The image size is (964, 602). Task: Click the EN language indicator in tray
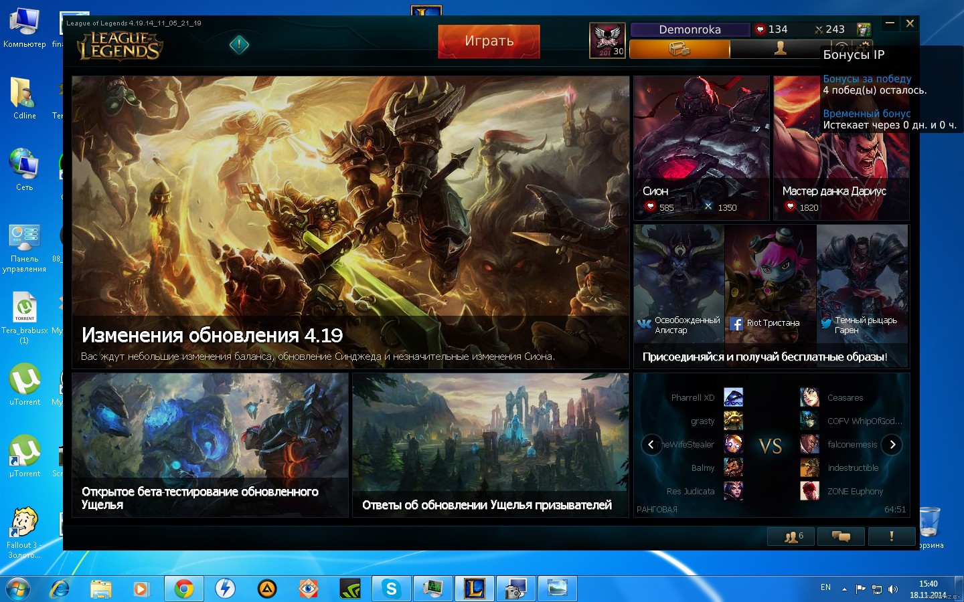tap(825, 587)
